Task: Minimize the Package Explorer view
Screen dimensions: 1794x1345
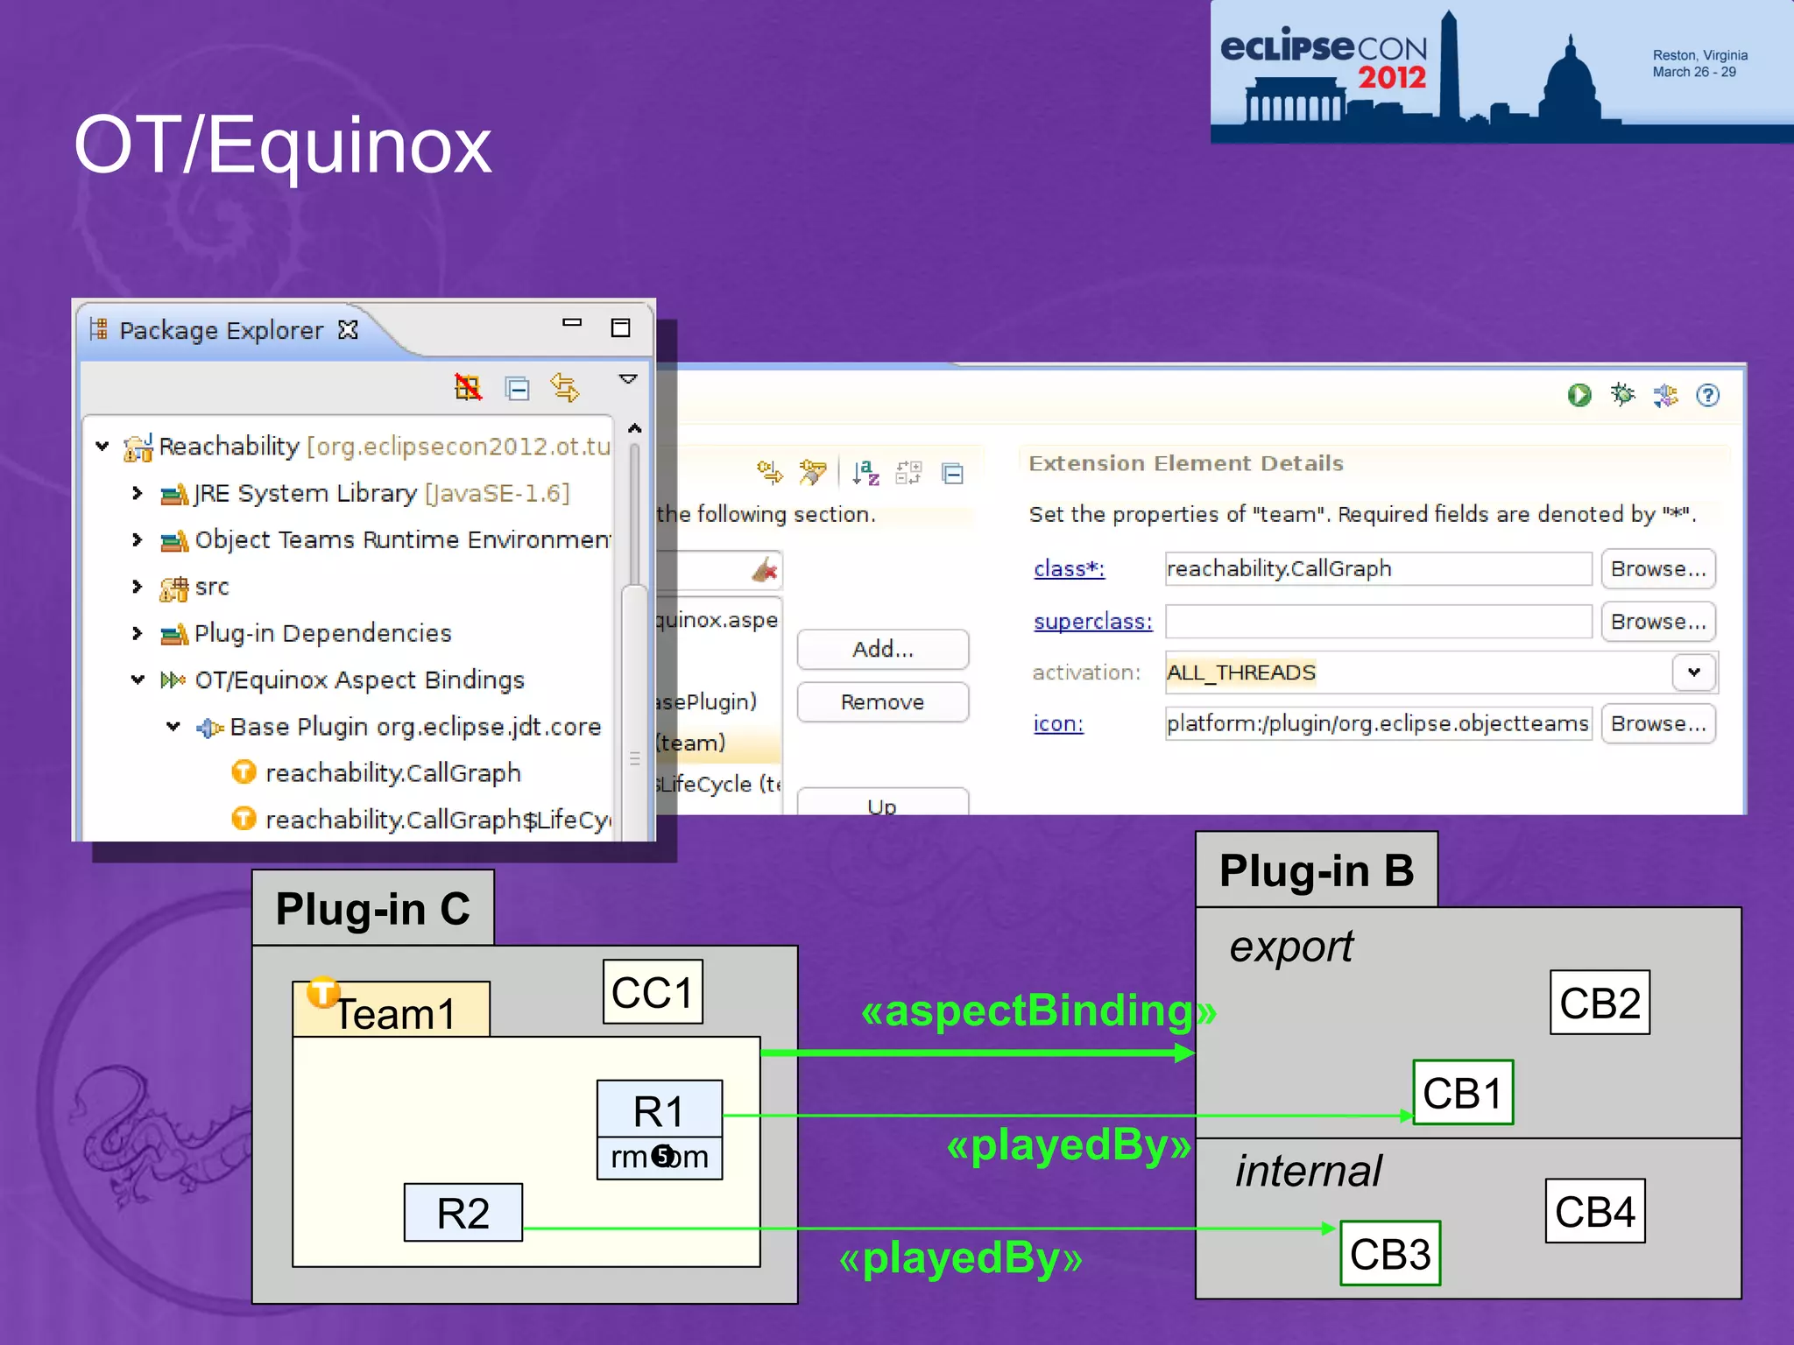Action: coord(572,322)
